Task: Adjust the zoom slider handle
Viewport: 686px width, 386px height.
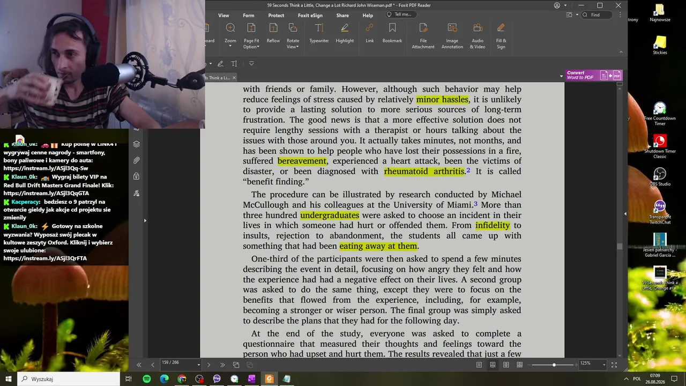Action: point(554,365)
